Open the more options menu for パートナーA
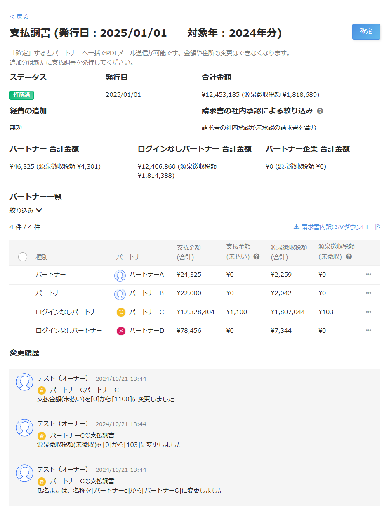 (x=368, y=275)
